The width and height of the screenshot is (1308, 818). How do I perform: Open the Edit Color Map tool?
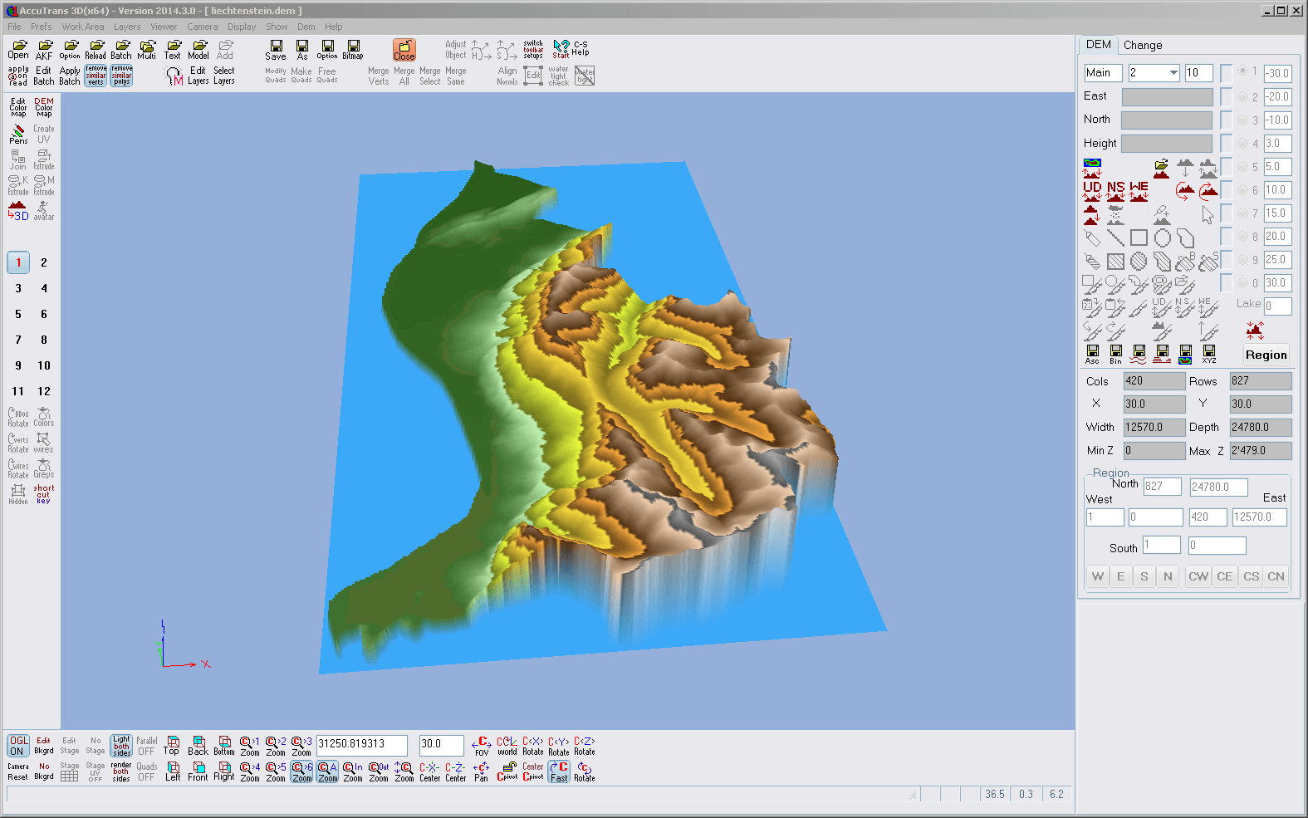pos(18,107)
